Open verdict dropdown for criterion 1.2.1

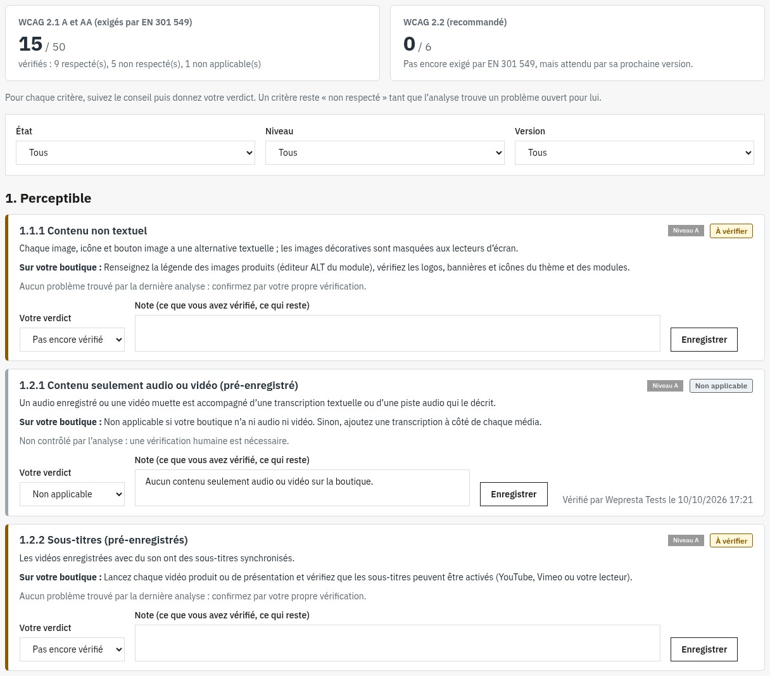(x=72, y=494)
